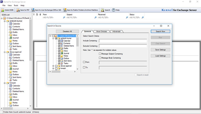Click the Received column filter magnifier icon
201x114 pixels.
[127, 17]
